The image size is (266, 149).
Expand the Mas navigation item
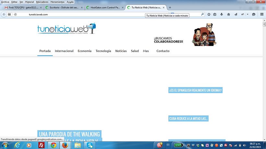[146, 51]
